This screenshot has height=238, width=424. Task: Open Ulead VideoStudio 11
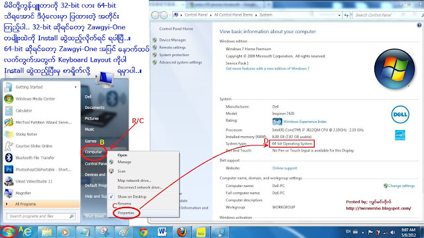tap(42, 181)
